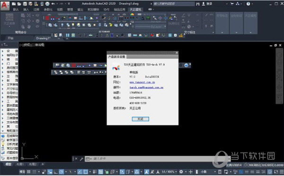This screenshot has width=284, height=176.
Task: Switch to the 布局2 layout tab
Action: 33,164
